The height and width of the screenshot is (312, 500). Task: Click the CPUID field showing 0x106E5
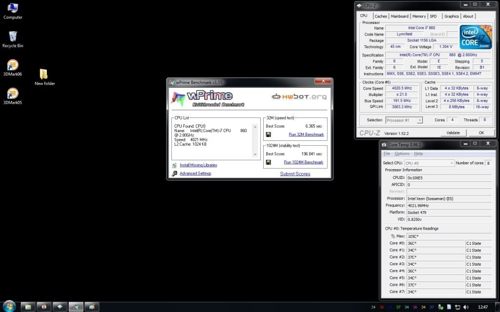(x=449, y=177)
